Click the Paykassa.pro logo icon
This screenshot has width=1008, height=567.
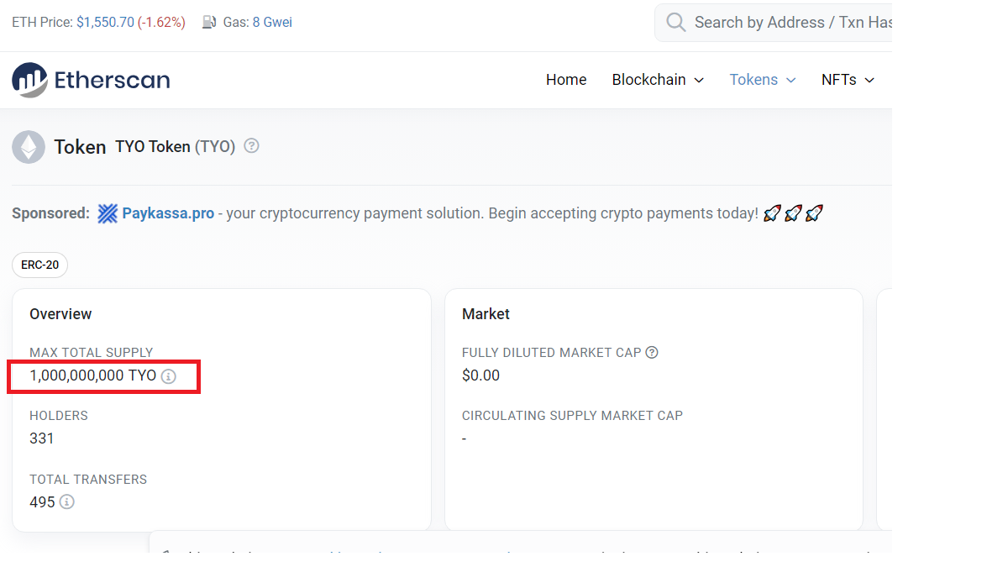pyautogui.click(x=108, y=213)
